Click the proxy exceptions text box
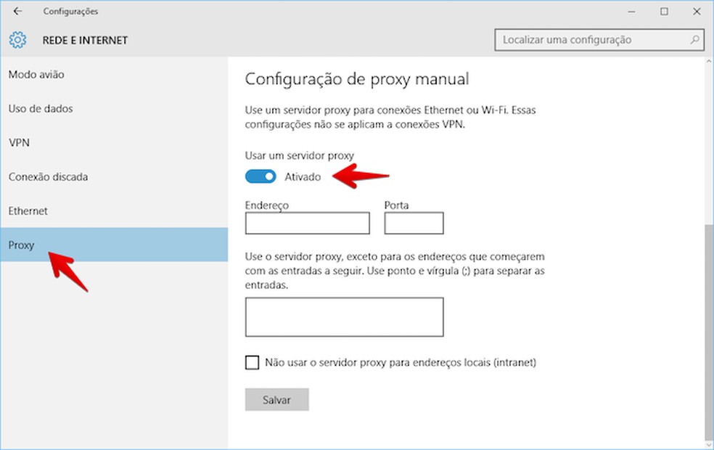The width and height of the screenshot is (714, 450). pos(343,316)
